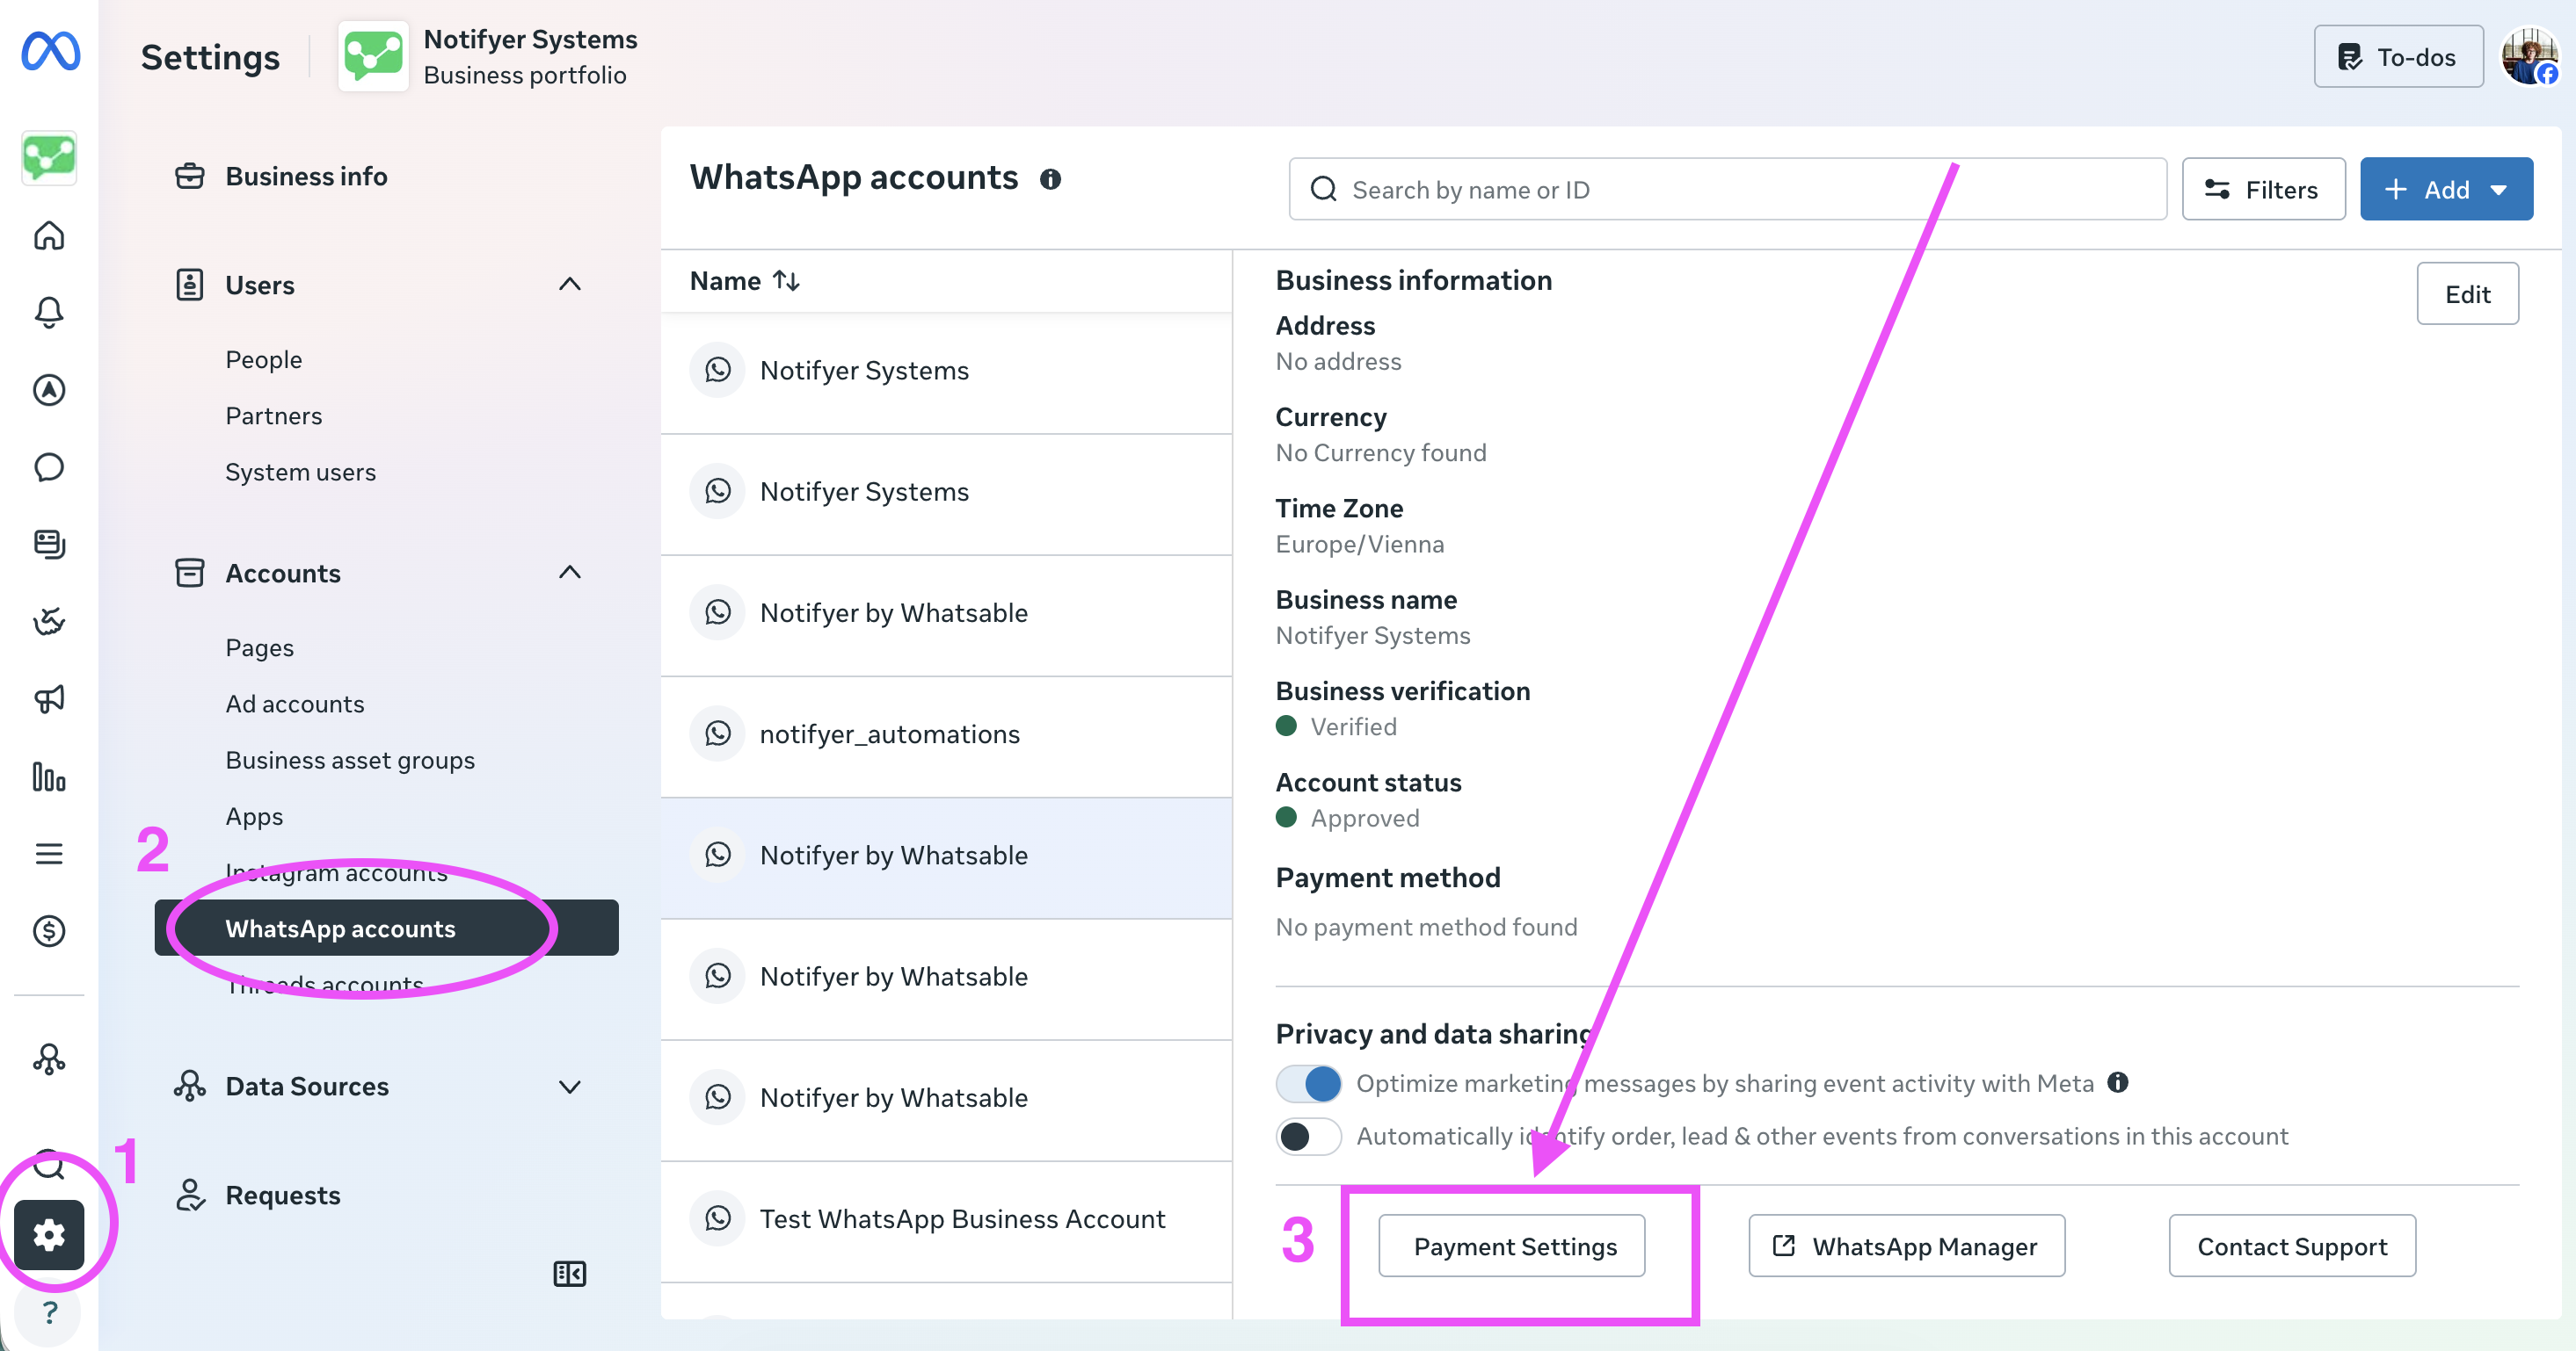Open Payment Settings button

click(1512, 1246)
